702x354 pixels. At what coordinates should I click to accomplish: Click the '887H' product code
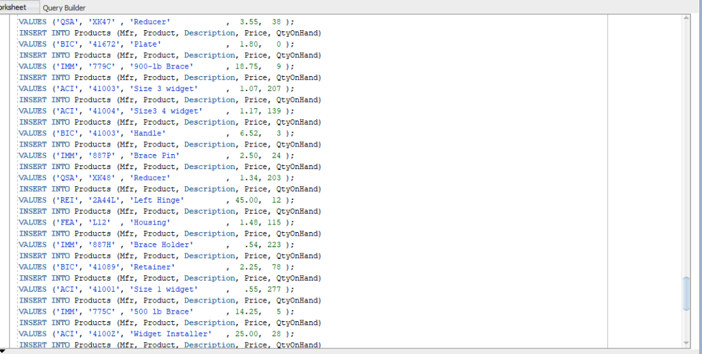pos(101,245)
